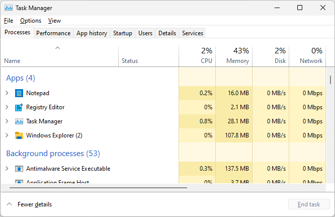Click the 137.5 MB memory cell
This screenshot has width=335, height=217.
pyautogui.click(x=234, y=169)
